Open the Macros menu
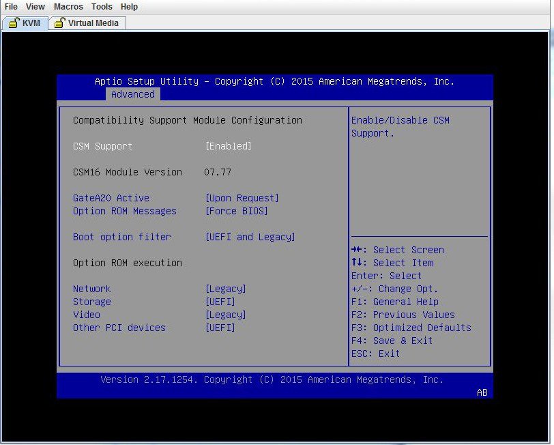 (68, 7)
